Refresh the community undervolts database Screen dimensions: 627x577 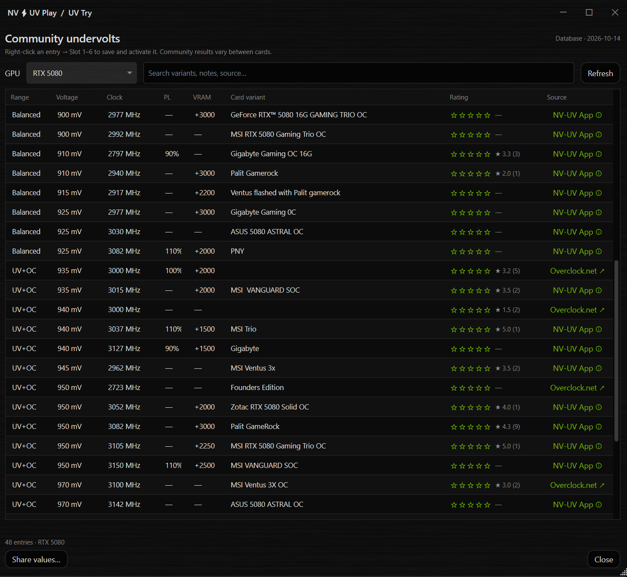tap(600, 73)
